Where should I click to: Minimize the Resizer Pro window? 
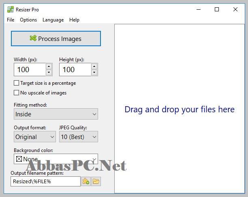click(199, 9)
